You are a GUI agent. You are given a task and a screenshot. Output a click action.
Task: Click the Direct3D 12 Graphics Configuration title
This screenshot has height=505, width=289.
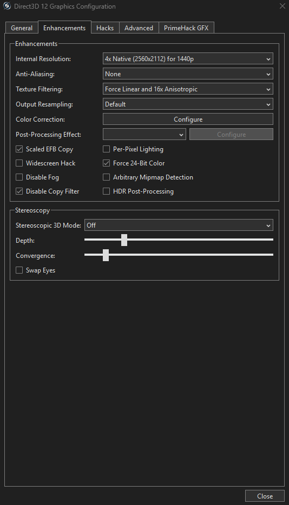[65, 6]
